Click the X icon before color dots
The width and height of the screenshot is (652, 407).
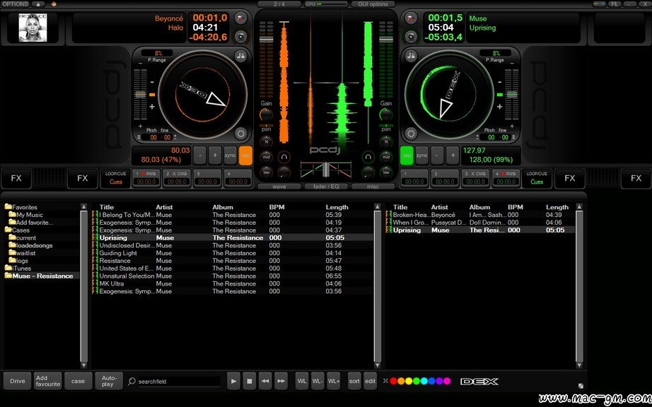385,381
